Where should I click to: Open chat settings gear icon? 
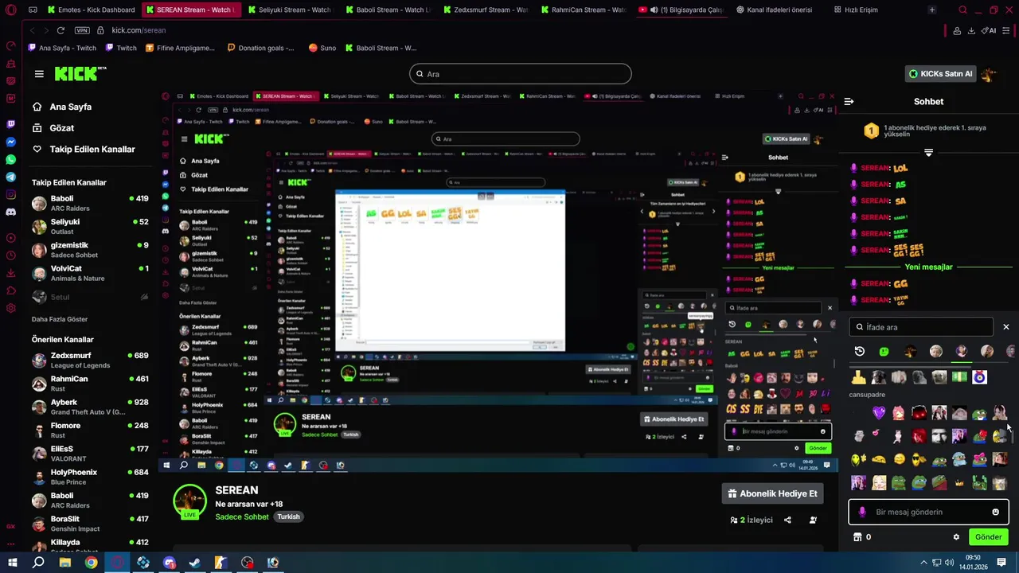956,537
